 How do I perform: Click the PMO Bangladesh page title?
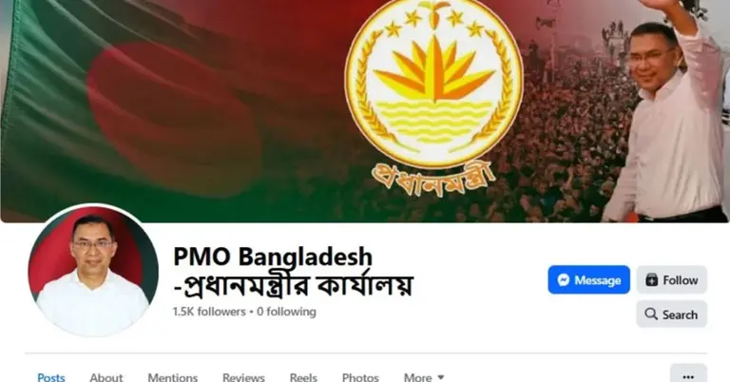pyautogui.click(x=293, y=271)
